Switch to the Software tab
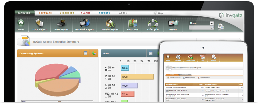The height and width of the screenshot is (103, 258). (45, 13)
